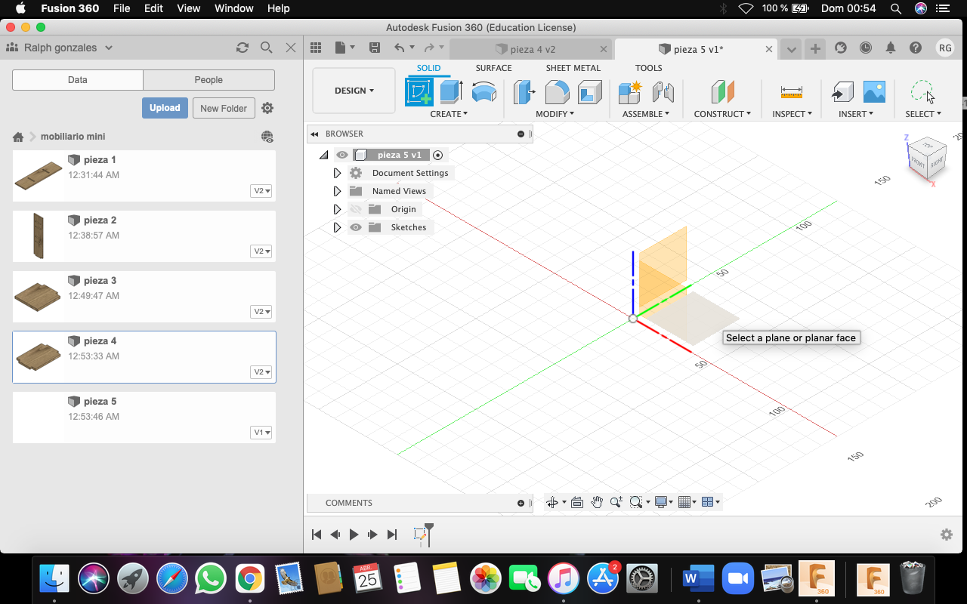Open the RG user profile button
967x604 pixels.
pos(945,48)
